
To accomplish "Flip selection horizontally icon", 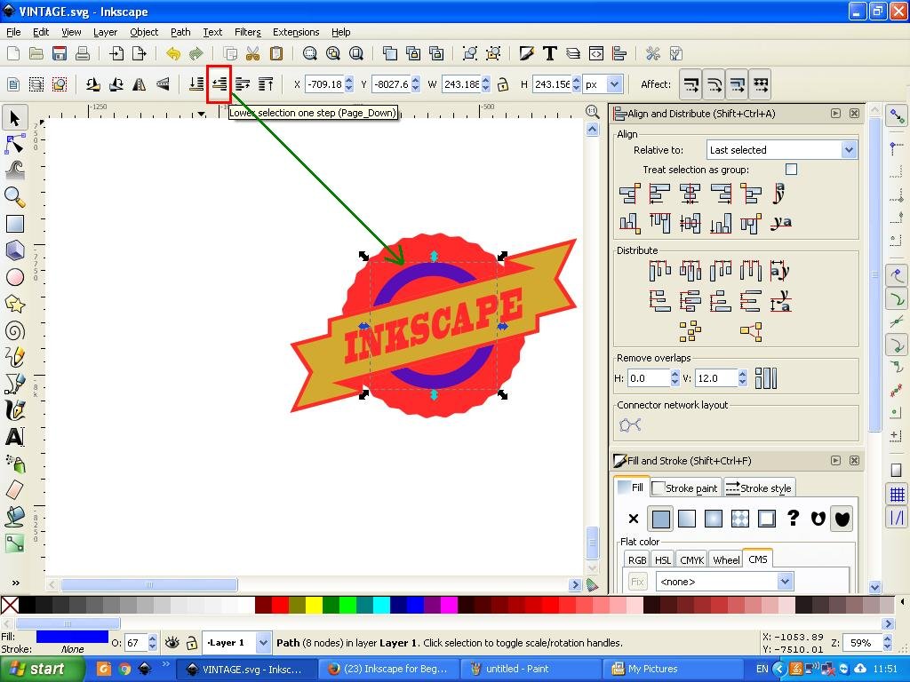I will [140, 84].
